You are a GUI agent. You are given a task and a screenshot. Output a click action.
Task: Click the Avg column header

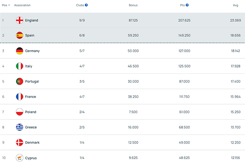(x=236, y=5)
